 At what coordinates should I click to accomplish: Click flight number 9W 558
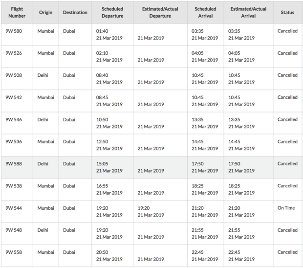click(14, 252)
